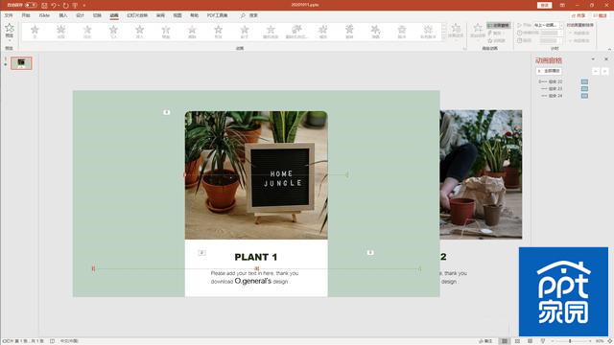This screenshot has height=345, width=614.
Task: Select the seventh animation effect star
Action: 192,32
